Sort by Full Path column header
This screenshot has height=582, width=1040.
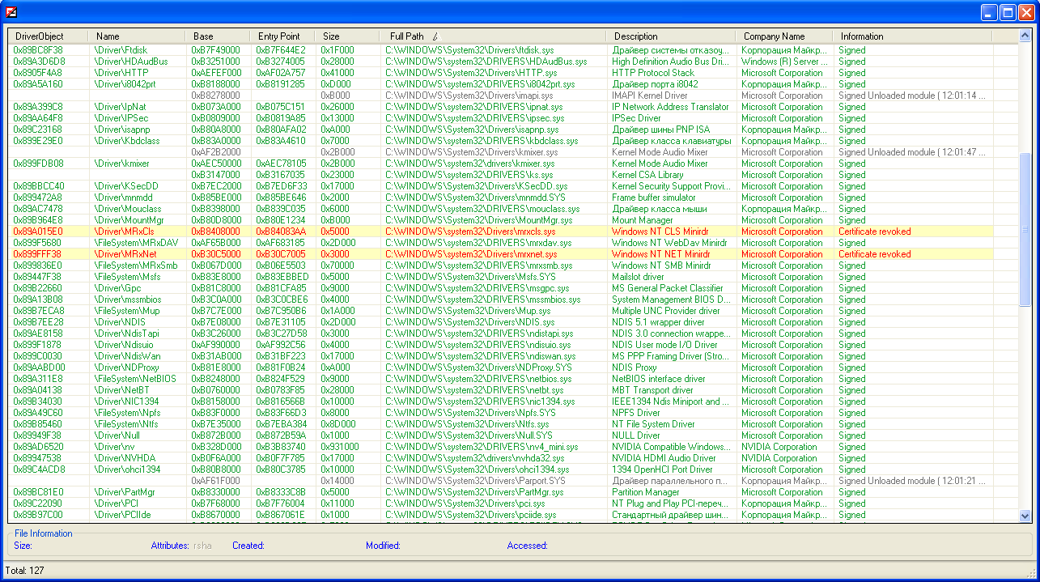[493, 36]
